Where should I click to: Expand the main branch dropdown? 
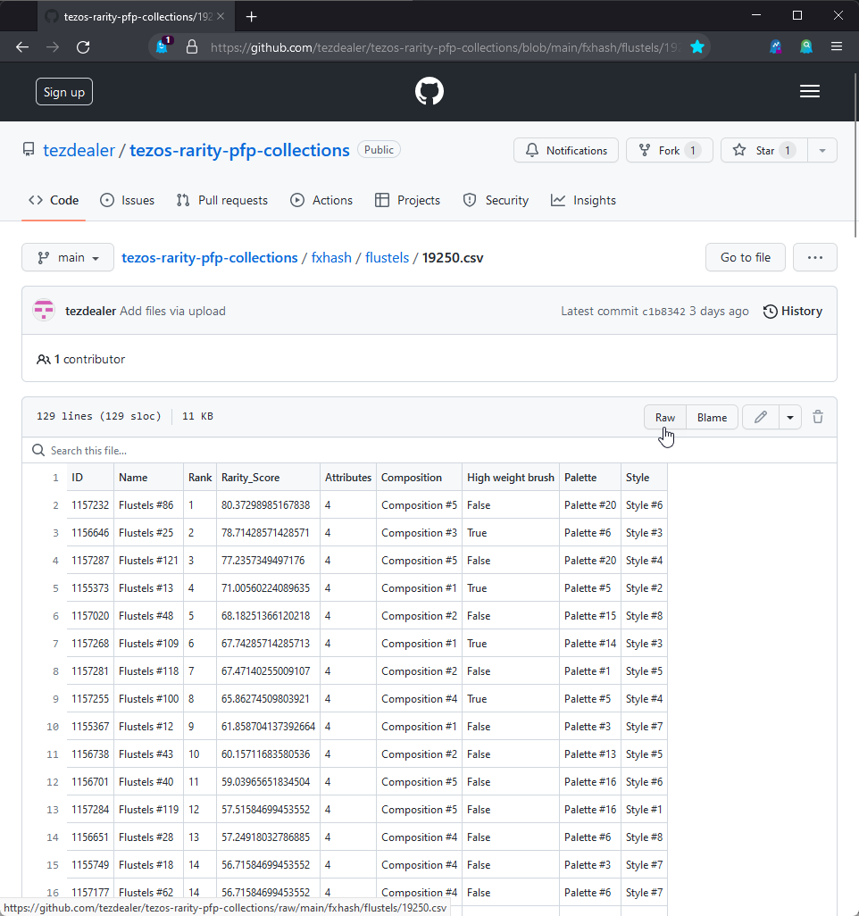click(x=68, y=257)
